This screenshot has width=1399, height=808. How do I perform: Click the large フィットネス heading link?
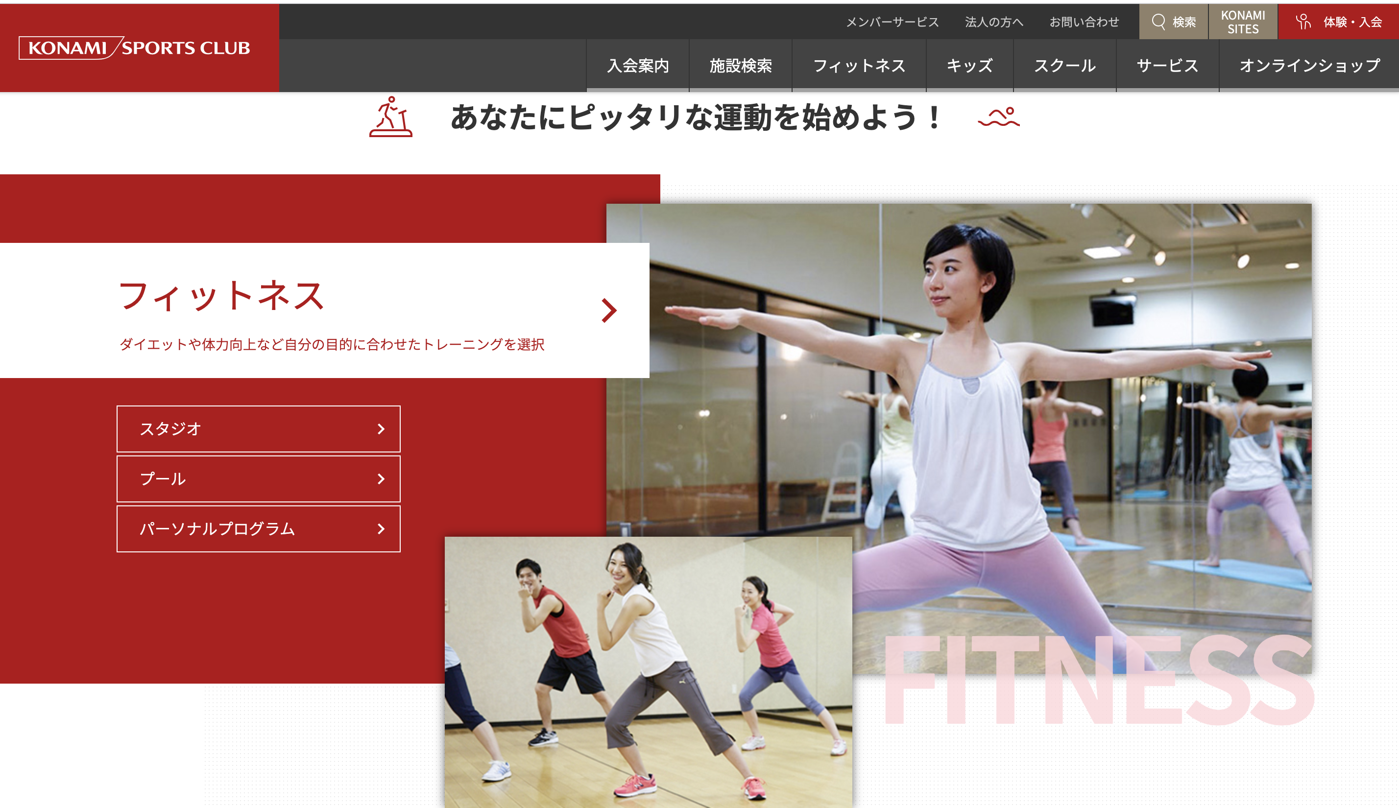click(221, 295)
